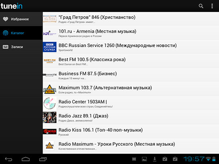The width and height of the screenshot is (219, 164).
Task: Open the keyboard notification icon
Action: tap(134, 159)
